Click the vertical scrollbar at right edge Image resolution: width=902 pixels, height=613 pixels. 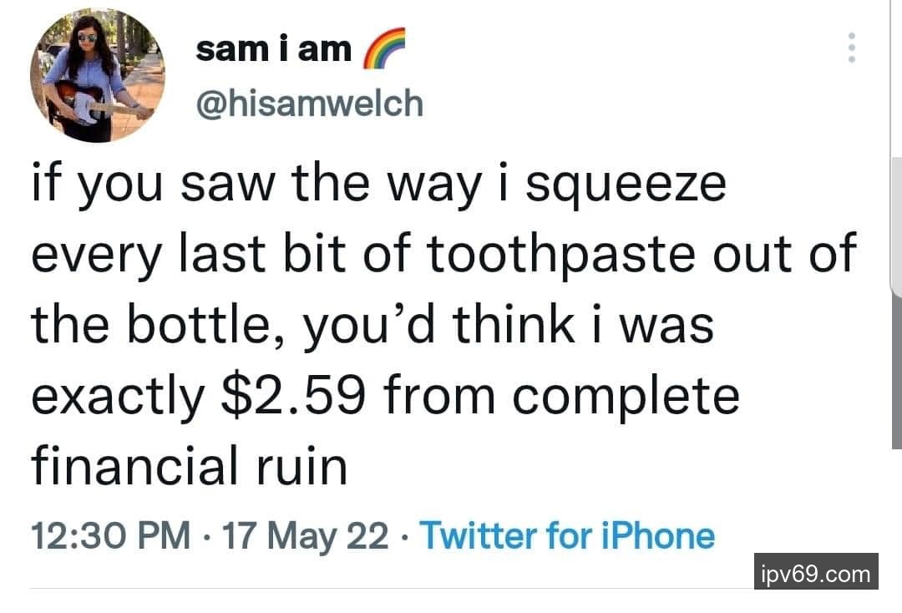point(896,225)
